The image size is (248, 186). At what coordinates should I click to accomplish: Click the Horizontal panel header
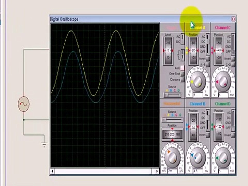tap(172, 104)
